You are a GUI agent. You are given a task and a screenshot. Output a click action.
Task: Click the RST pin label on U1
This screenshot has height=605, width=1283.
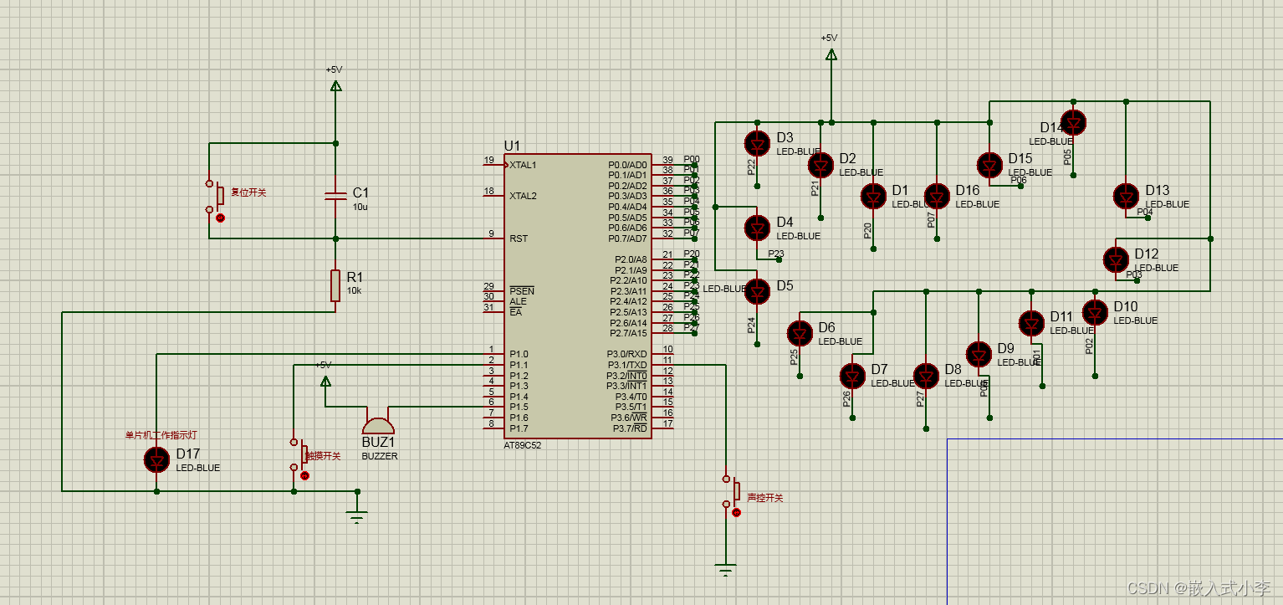coord(519,238)
